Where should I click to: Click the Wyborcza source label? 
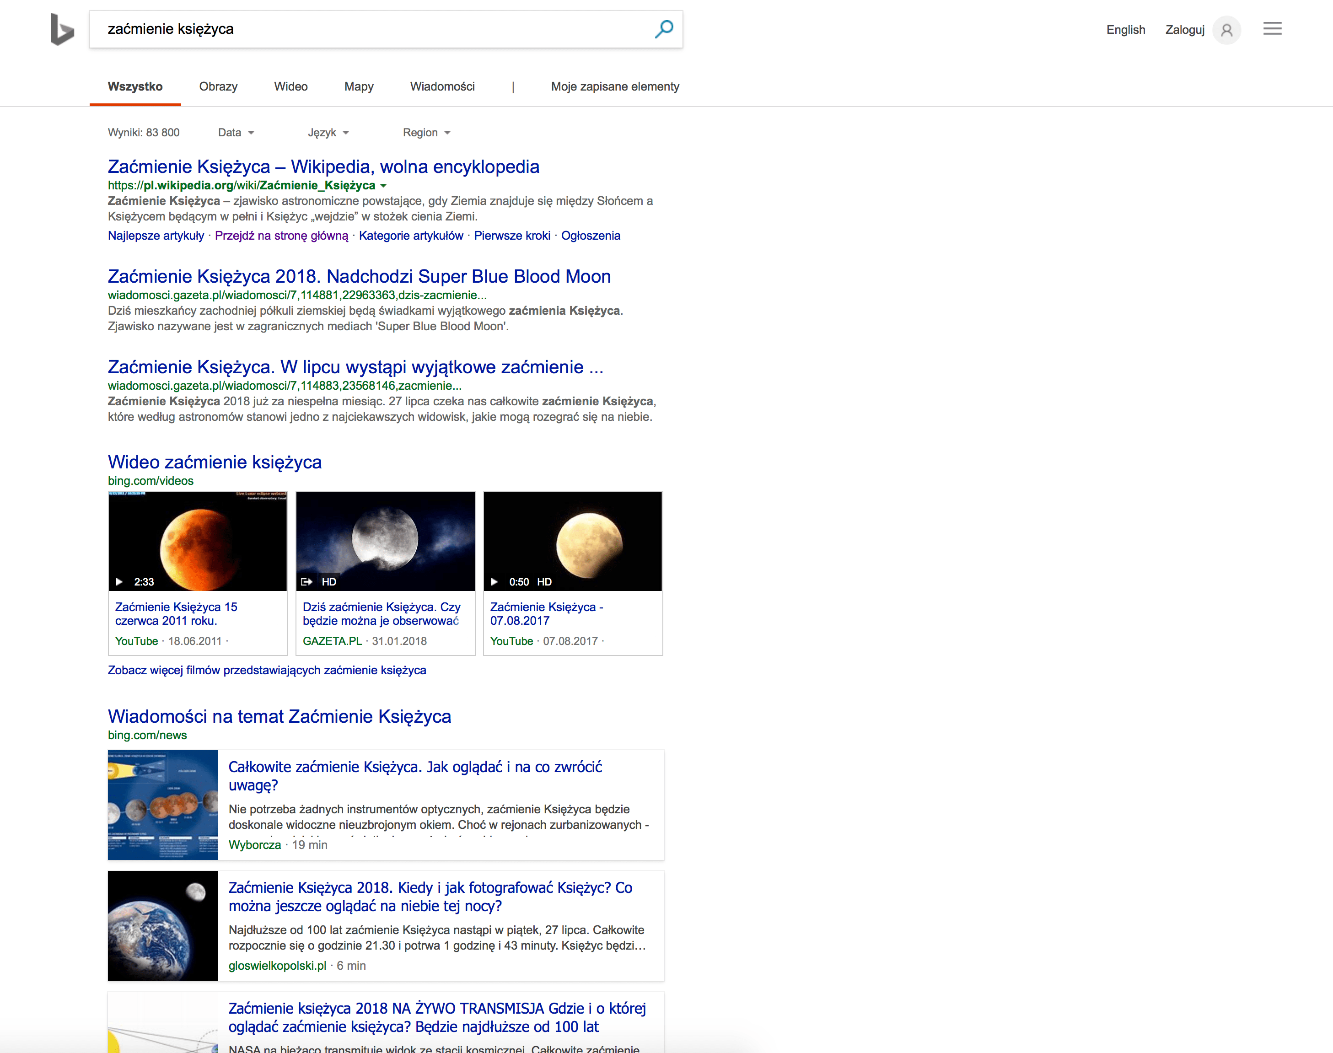click(x=255, y=844)
